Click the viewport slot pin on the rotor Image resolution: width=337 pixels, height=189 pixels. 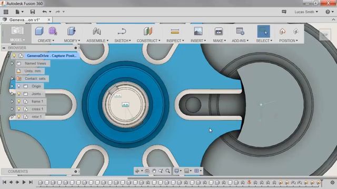click(x=193, y=104)
